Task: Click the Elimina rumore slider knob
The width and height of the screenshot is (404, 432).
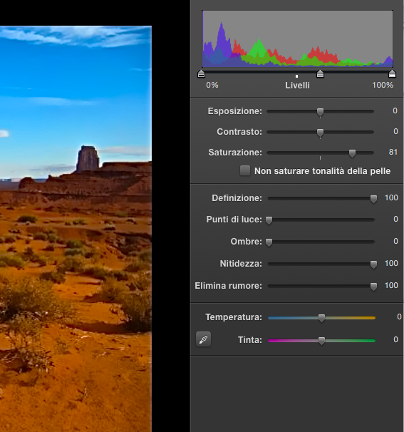Action: click(x=373, y=287)
